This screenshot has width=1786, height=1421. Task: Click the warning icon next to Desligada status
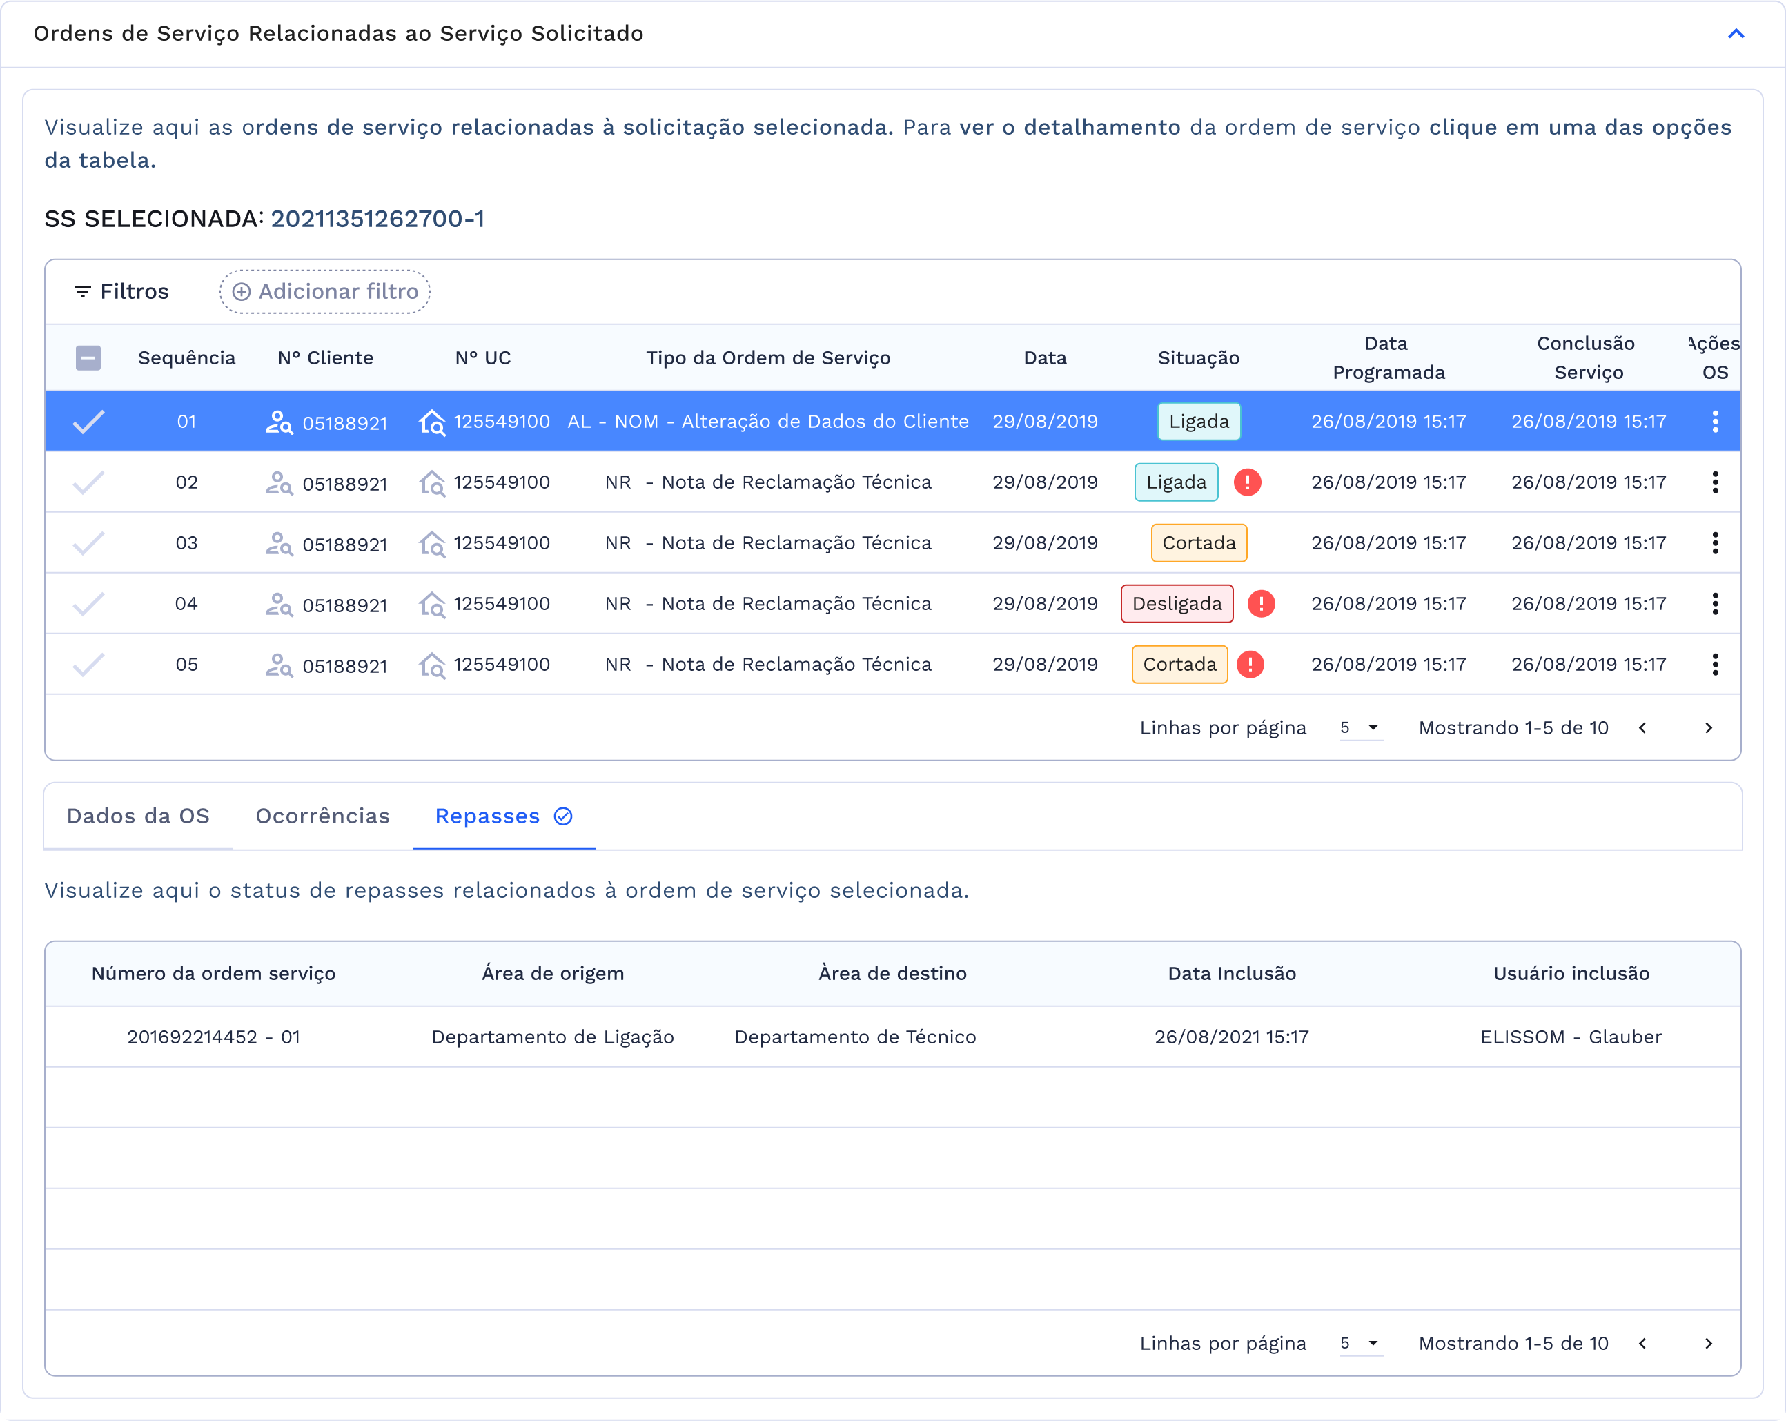point(1262,603)
